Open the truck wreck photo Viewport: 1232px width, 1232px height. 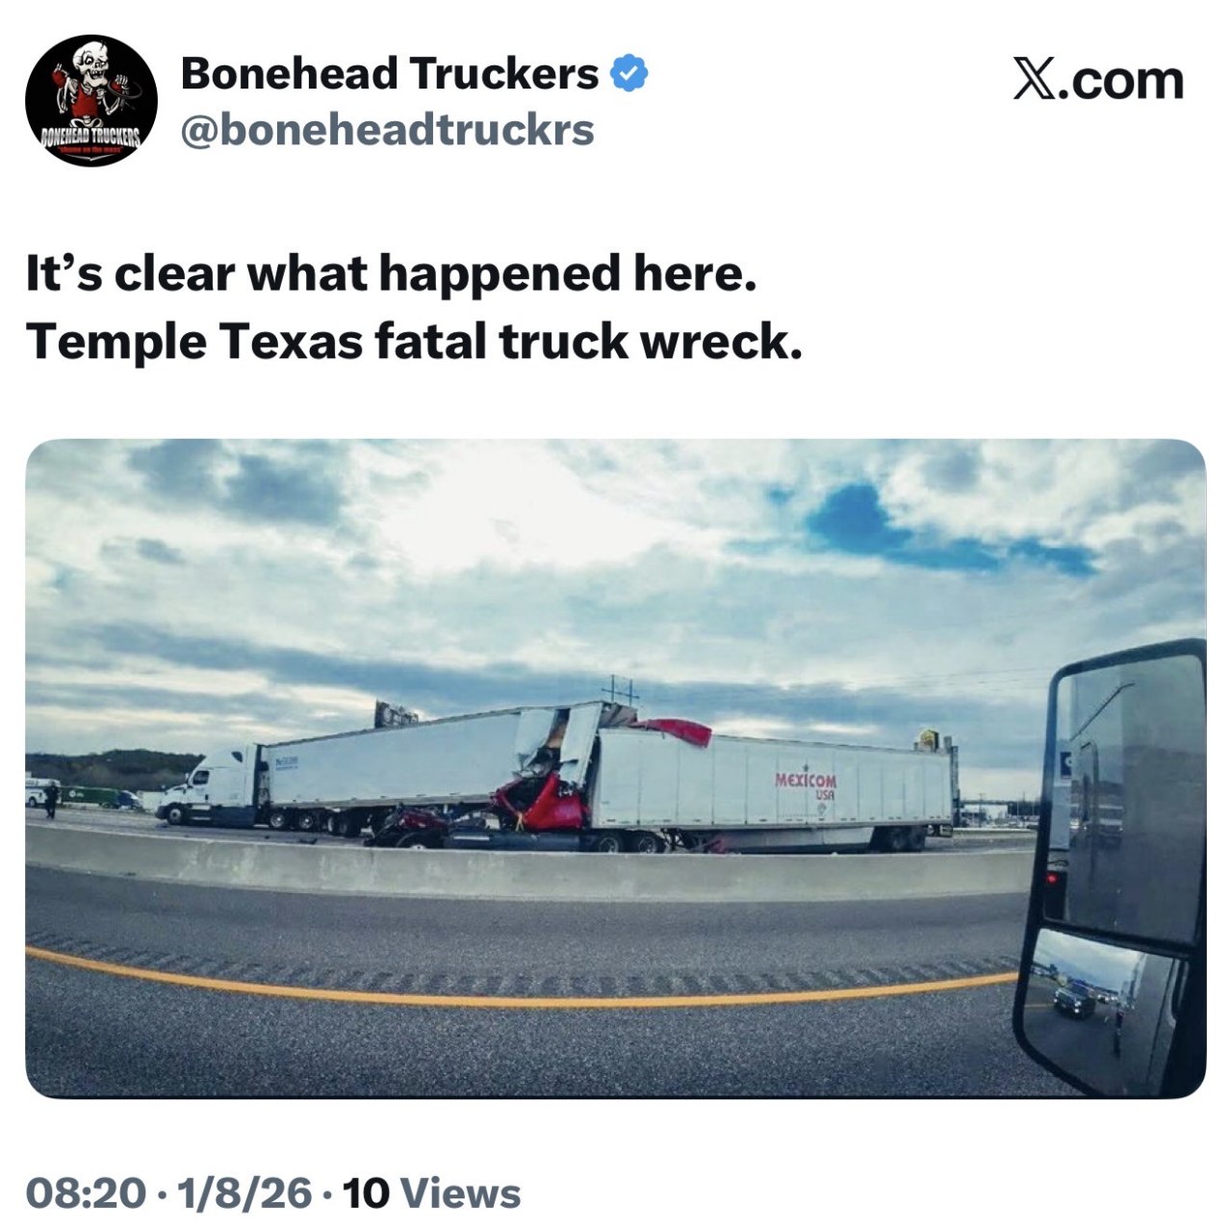pos(616,768)
